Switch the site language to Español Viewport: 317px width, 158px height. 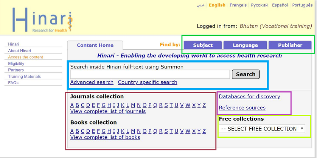[x=280, y=5]
